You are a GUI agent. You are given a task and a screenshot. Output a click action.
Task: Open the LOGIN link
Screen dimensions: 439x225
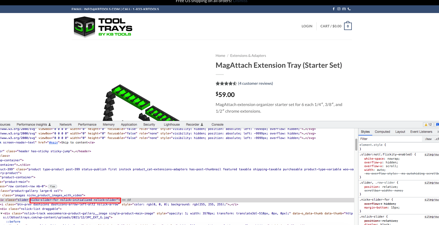pos(307,26)
